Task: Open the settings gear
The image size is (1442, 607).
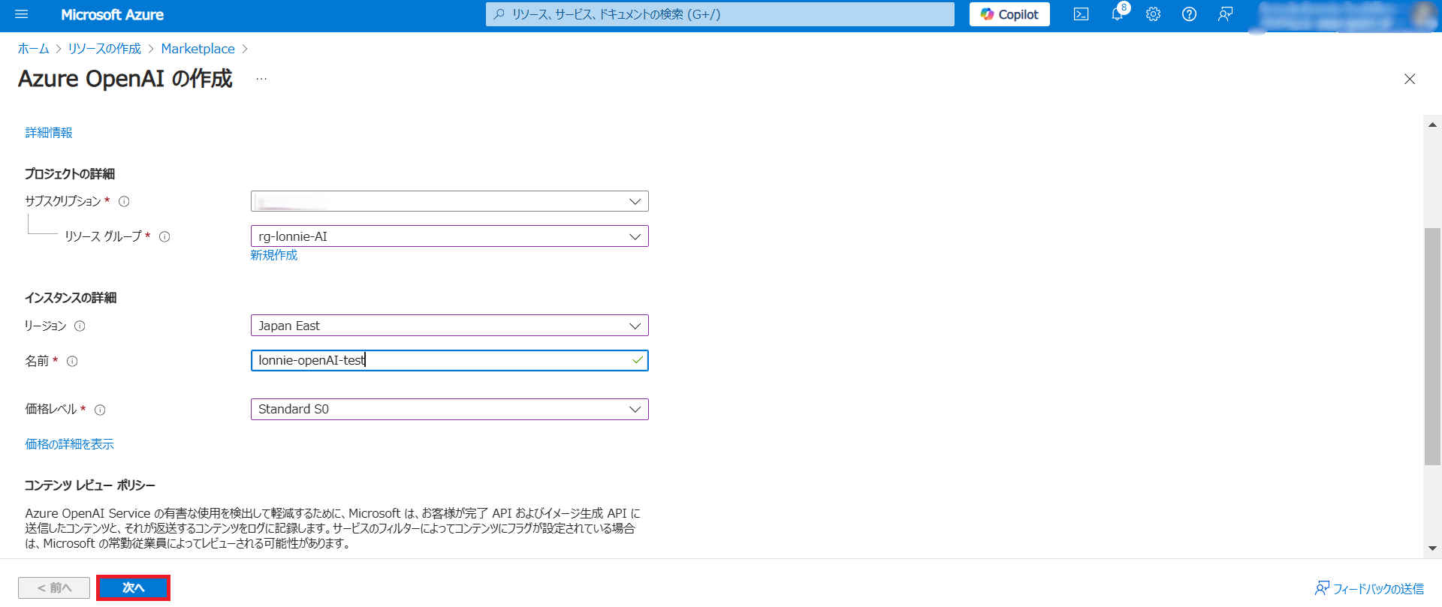Action: click(x=1153, y=14)
